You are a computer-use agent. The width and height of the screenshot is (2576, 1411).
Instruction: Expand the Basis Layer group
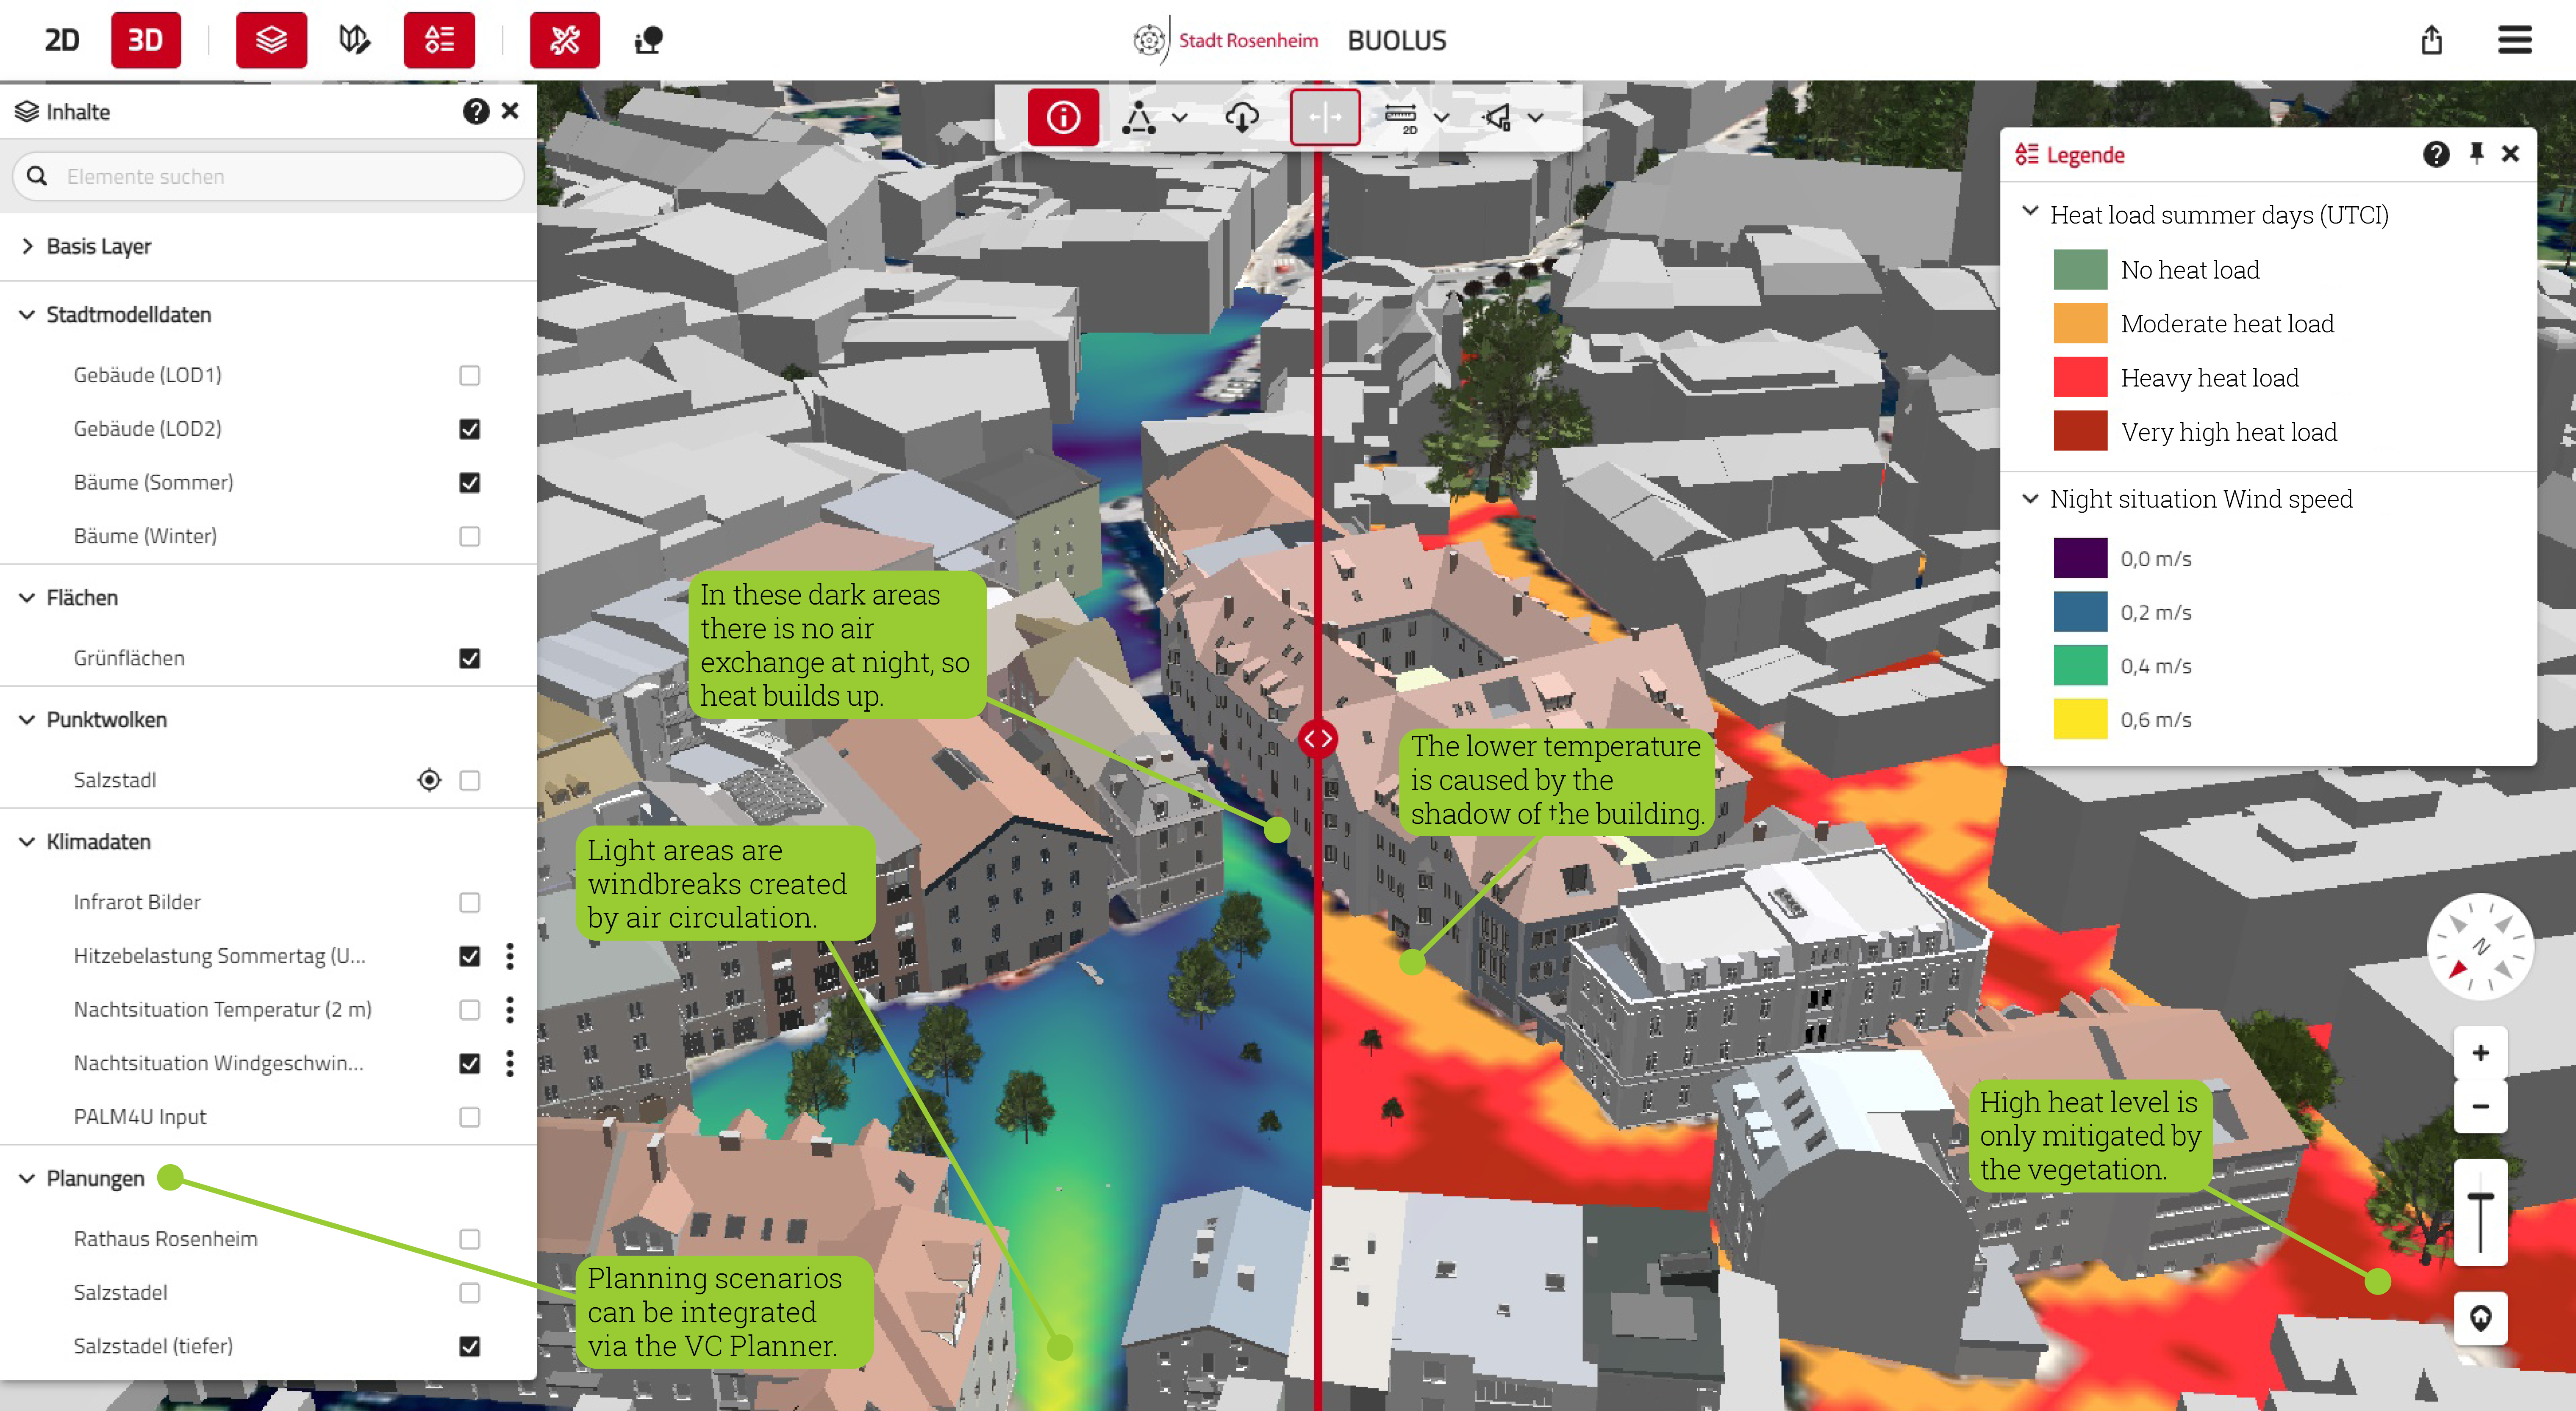point(28,246)
